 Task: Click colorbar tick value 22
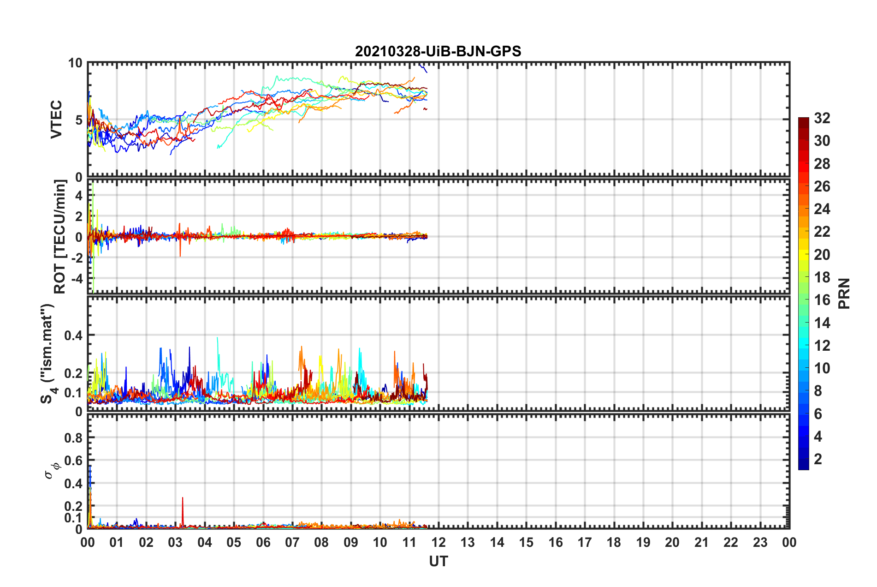click(x=822, y=232)
